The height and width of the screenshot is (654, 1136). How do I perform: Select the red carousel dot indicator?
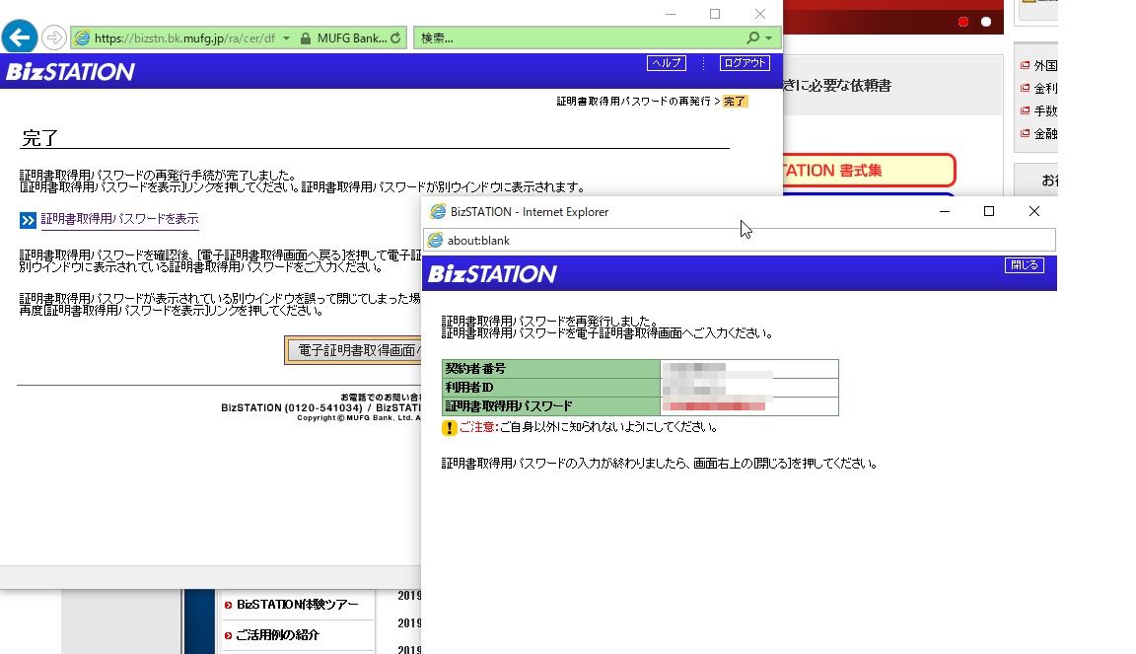tap(962, 22)
